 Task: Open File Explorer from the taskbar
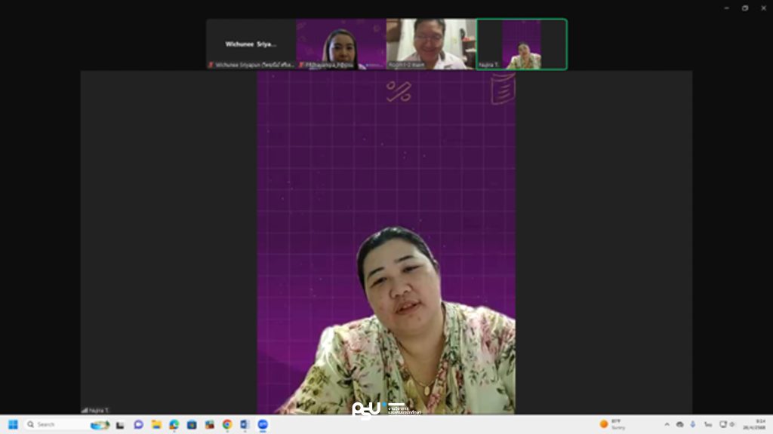coord(156,424)
